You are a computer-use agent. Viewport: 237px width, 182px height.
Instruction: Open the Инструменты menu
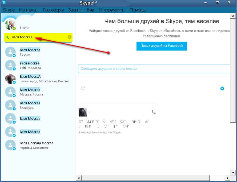point(112,10)
